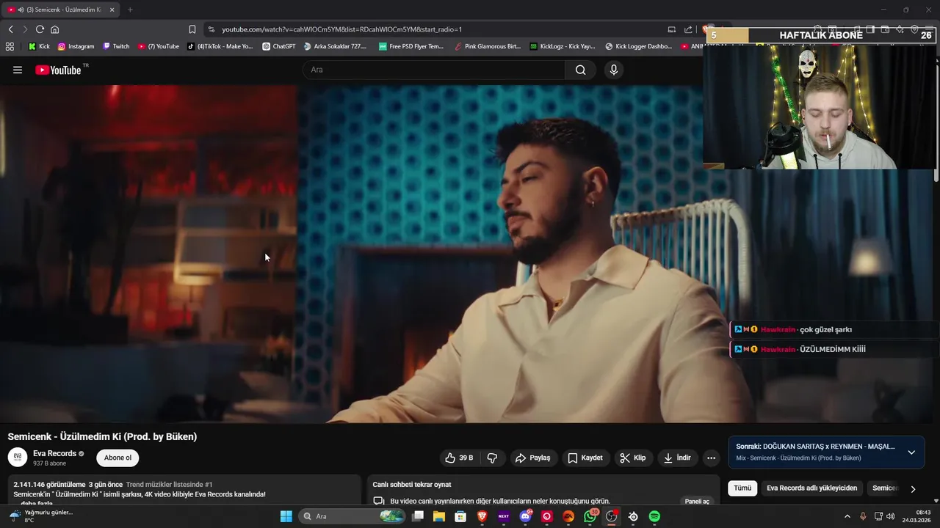Open WhatsApp from the taskbar
The width and height of the screenshot is (940, 528).
(590, 516)
